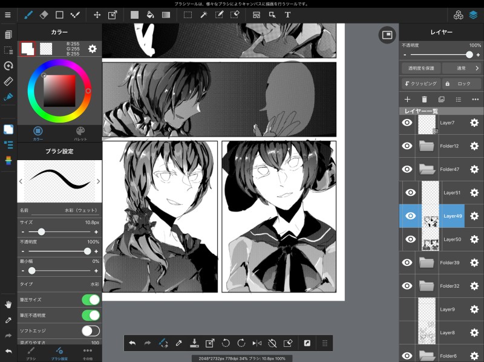Viewport: 484px width, 362px height.
Task: Select the comic panel divide tool
Action: [257, 15]
